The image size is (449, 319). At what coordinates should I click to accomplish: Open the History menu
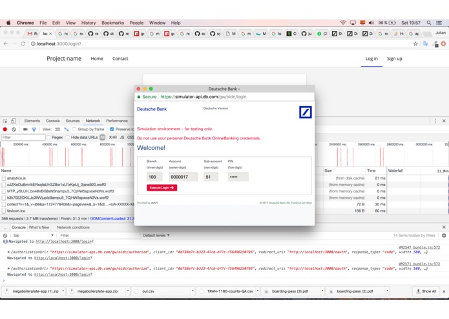(89, 23)
